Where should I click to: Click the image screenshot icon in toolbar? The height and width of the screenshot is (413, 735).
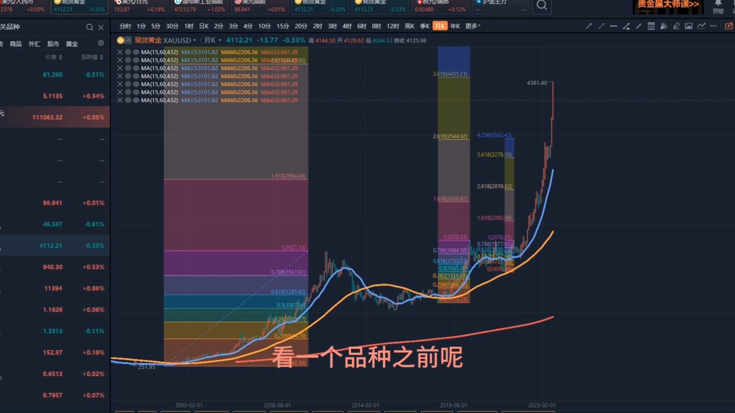point(689,26)
